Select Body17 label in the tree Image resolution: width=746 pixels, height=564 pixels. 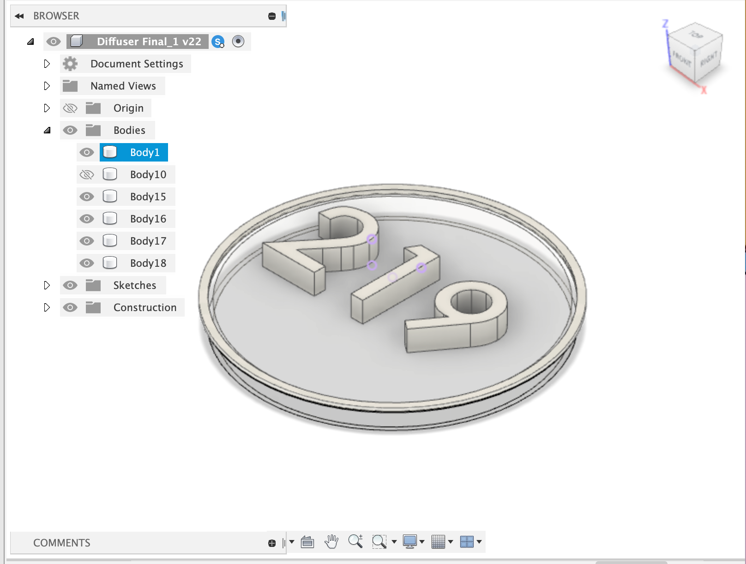point(148,241)
